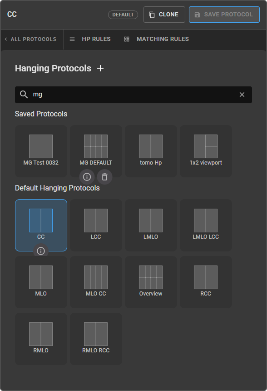Clone the current CC protocol
Image resolution: width=267 pixels, height=391 pixels.
pyautogui.click(x=164, y=15)
